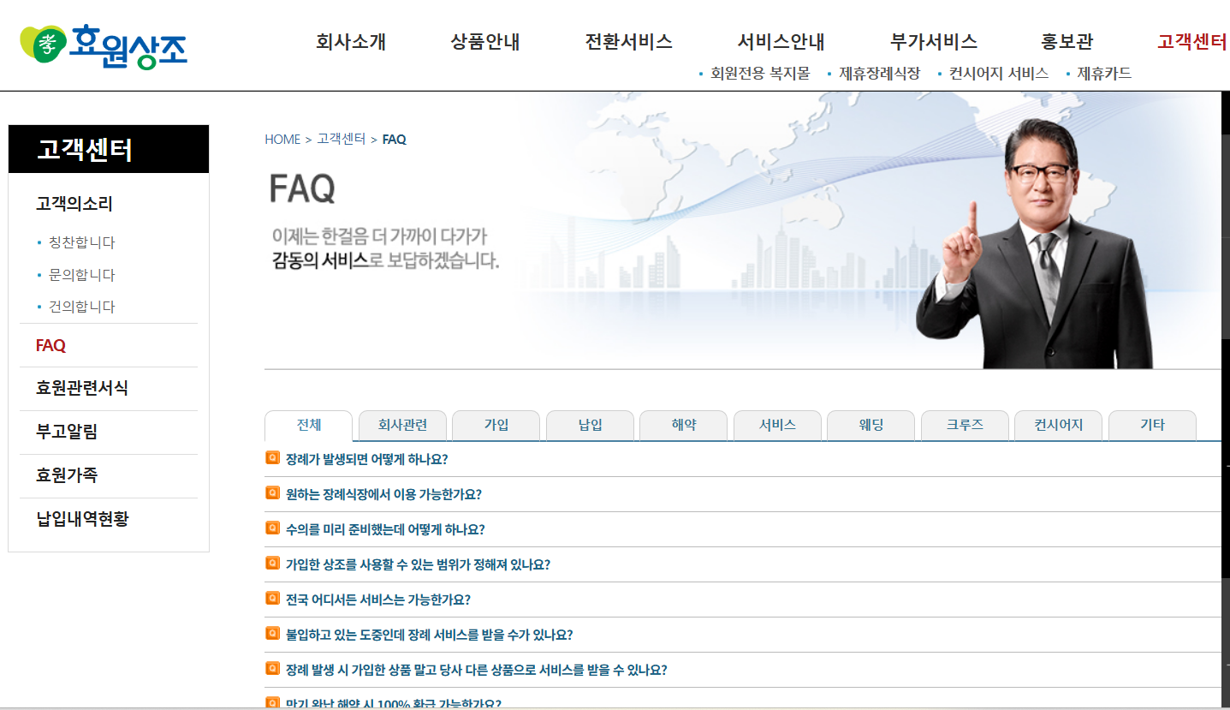The image size is (1230, 710).
Task: Open 고객의소리 in sidebar
Action: [x=74, y=204]
